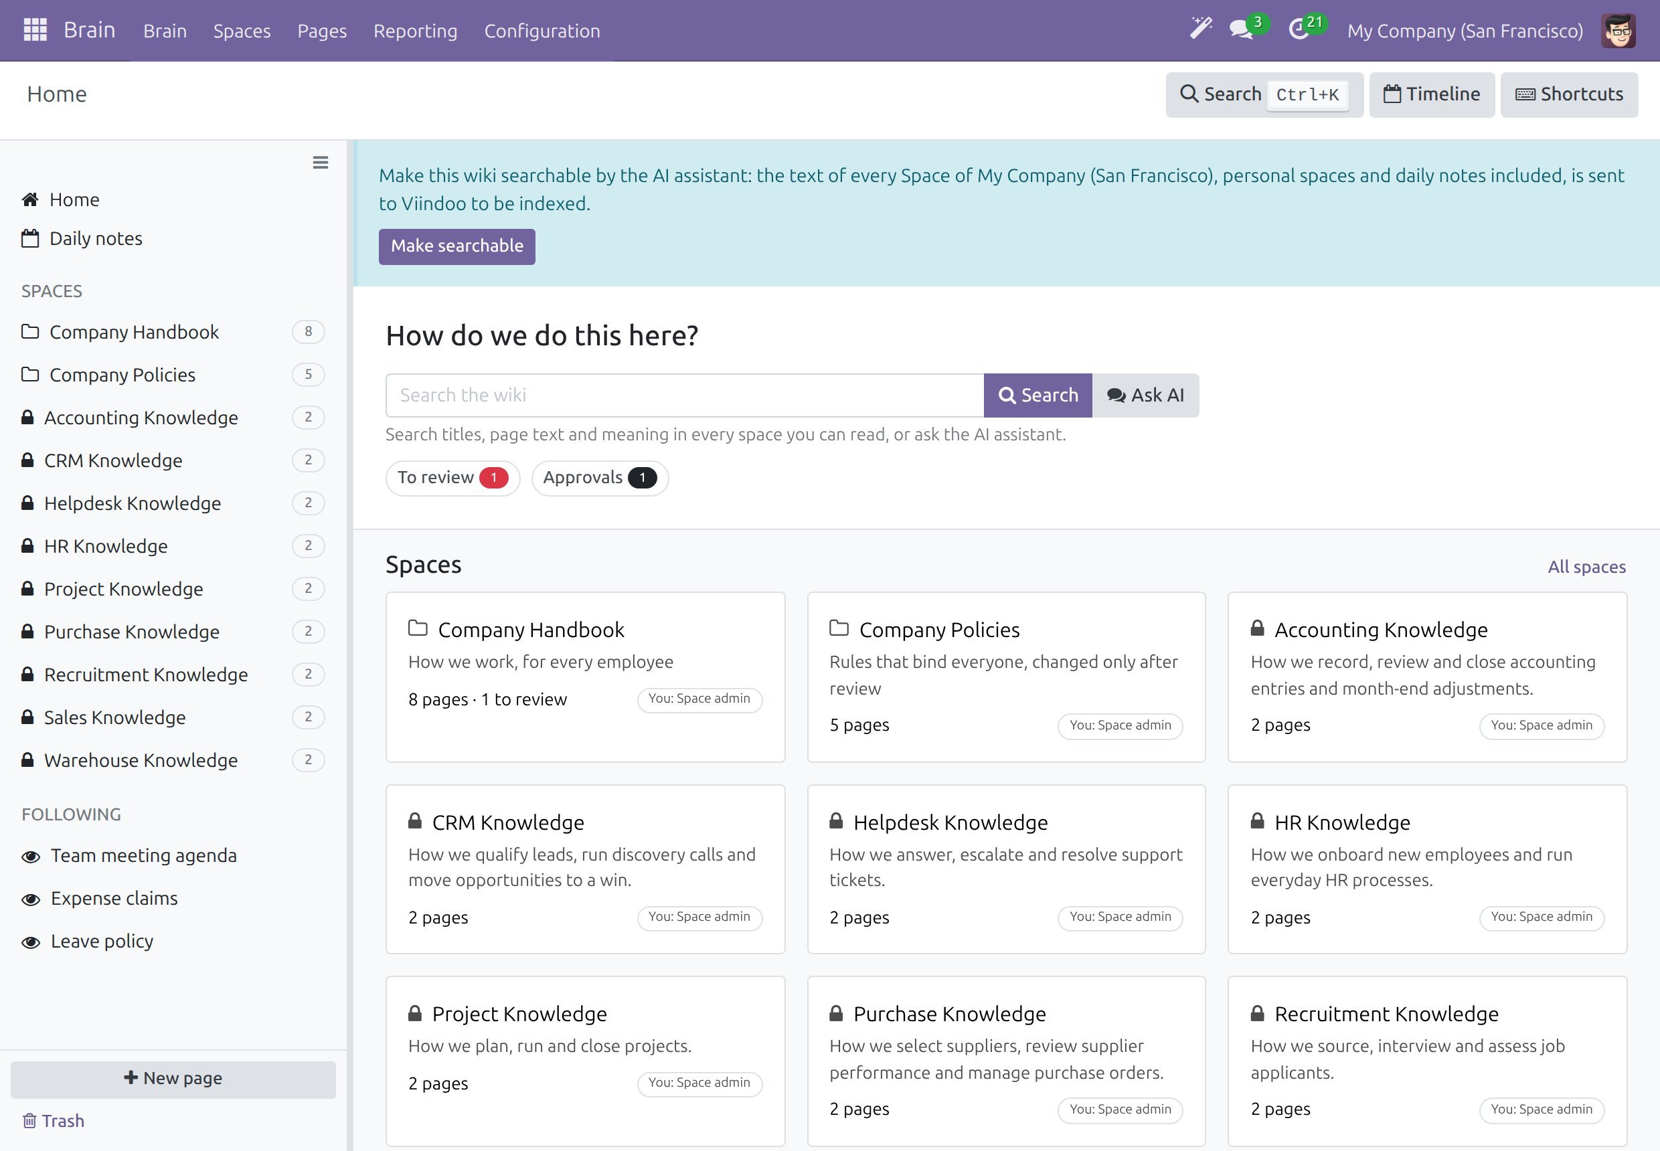
Task: Click the magic wand icon in top bar
Action: pyautogui.click(x=1200, y=29)
